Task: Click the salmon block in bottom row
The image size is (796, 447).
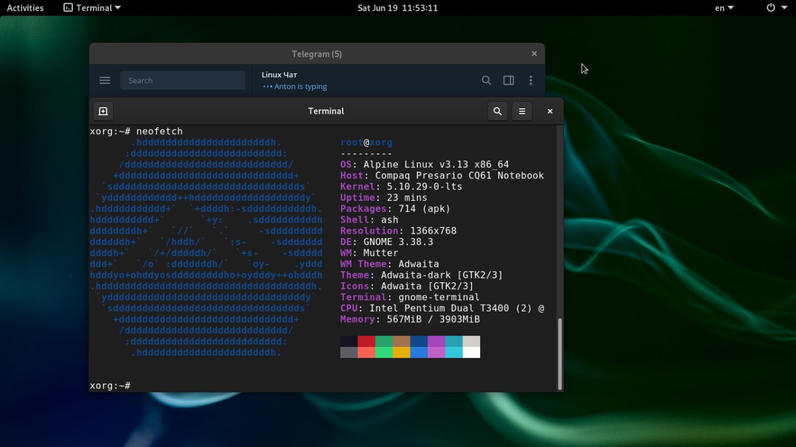Action: coord(366,353)
